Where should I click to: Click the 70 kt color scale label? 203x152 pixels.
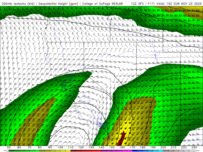click(x=29, y=147)
